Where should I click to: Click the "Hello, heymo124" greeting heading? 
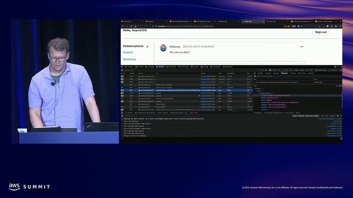(135, 30)
